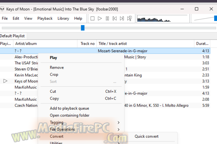This screenshot has height=144, width=217.
Task: Skip to the previous track
Action: coord(115,19)
